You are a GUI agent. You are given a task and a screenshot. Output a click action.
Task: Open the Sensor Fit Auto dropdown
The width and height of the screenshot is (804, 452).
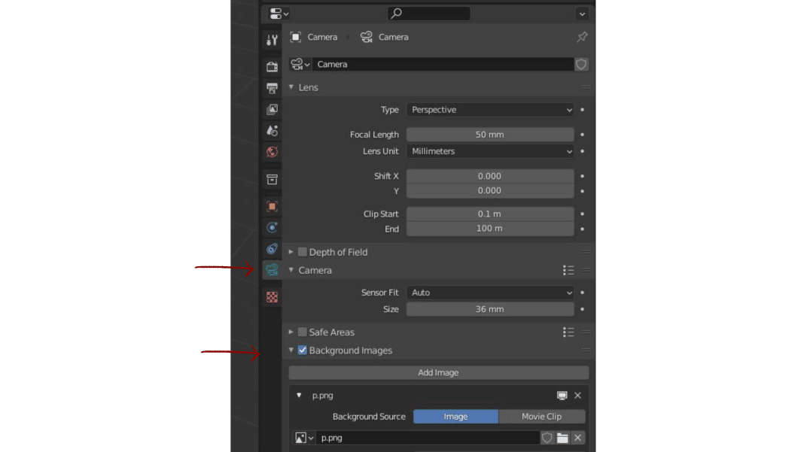click(x=490, y=293)
